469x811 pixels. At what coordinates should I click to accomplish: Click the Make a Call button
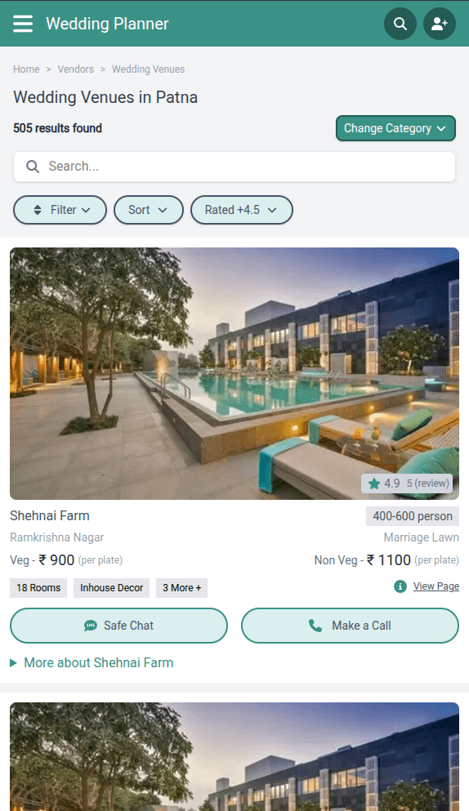click(350, 626)
